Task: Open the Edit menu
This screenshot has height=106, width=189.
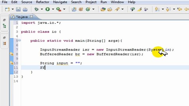Action: tap(14, 2)
